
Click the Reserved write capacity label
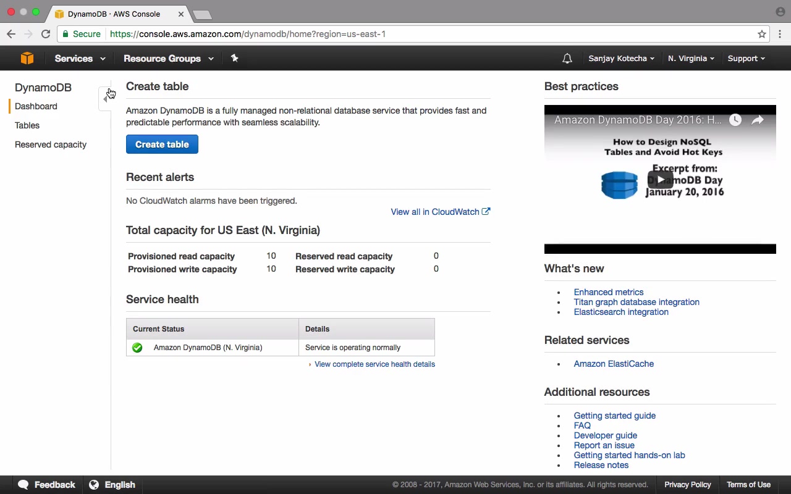[345, 269]
